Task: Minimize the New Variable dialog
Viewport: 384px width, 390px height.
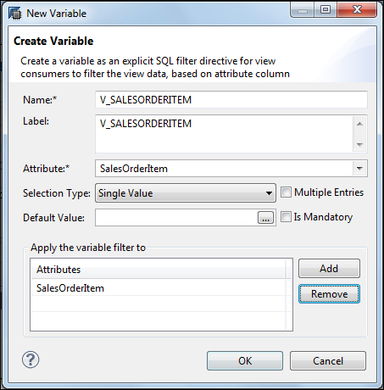Action: tap(302, 10)
